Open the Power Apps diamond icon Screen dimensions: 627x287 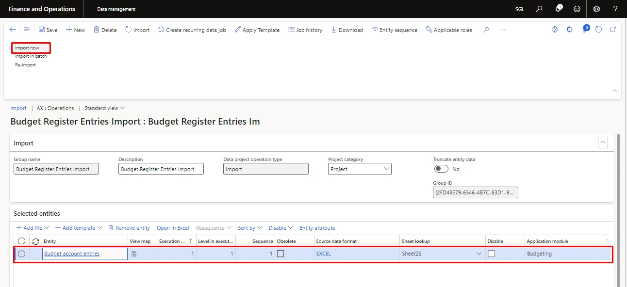(555, 30)
